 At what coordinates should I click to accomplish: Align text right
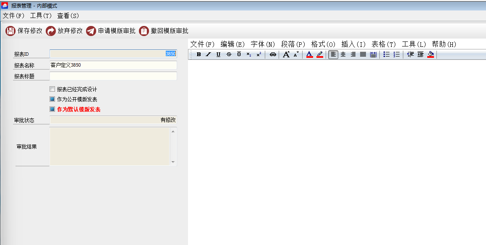353,54
